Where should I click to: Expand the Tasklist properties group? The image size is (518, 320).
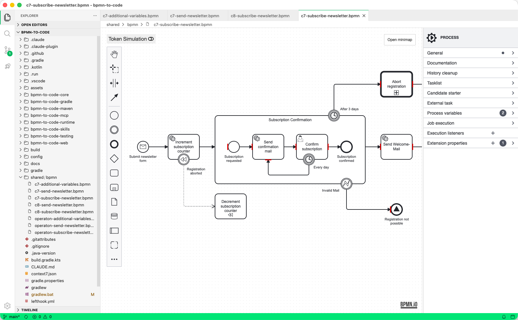(471, 83)
